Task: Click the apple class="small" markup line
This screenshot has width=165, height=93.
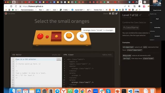Action: pyautogui.click(x=80, y=64)
